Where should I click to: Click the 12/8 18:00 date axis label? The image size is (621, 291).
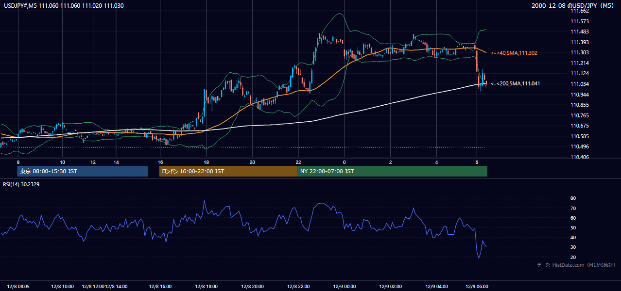point(206,286)
